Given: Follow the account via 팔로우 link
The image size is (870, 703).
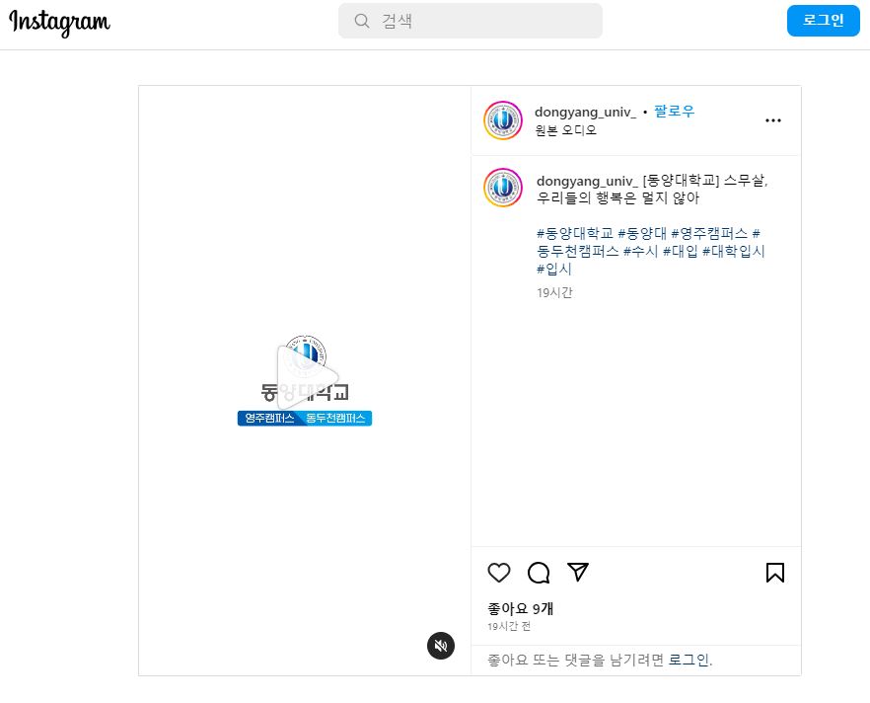Looking at the screenshot, I should pyautogui.click(x=675, y=112).
